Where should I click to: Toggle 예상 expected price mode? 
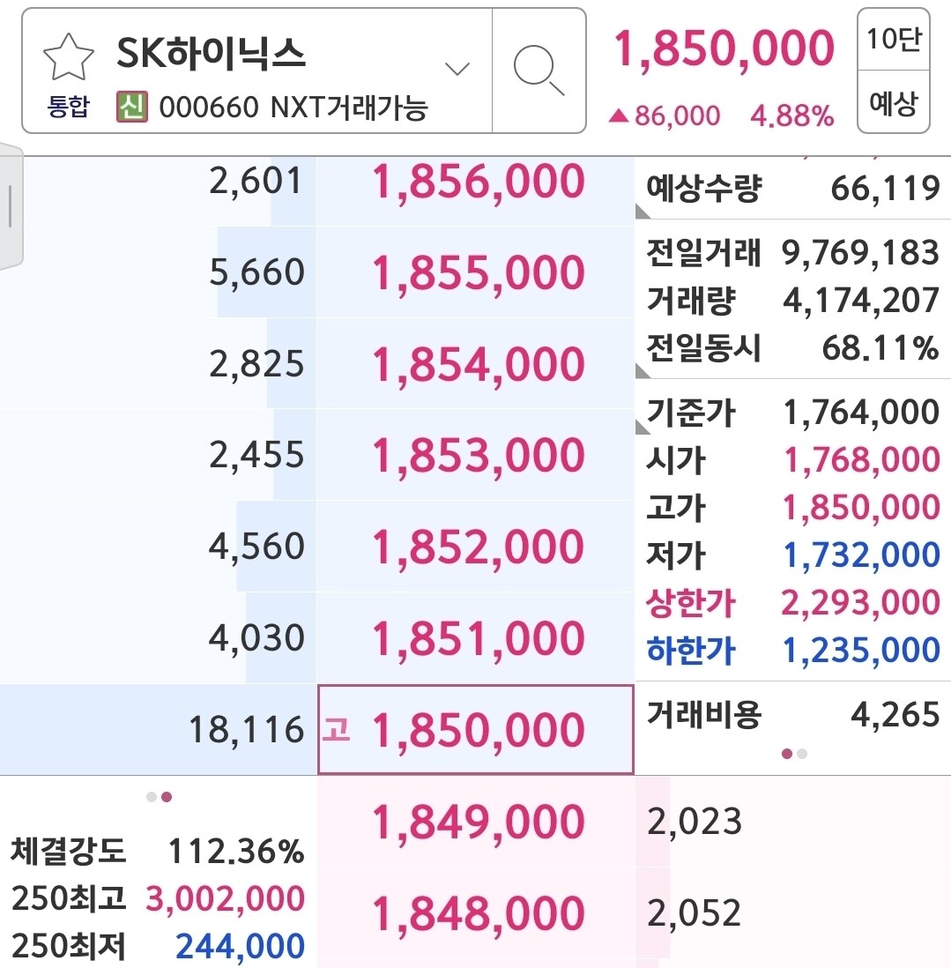(893, 102)
